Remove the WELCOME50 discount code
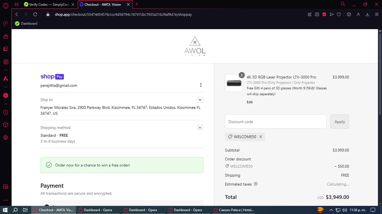This screenshot has width=382, height=214. coord(261,137)
